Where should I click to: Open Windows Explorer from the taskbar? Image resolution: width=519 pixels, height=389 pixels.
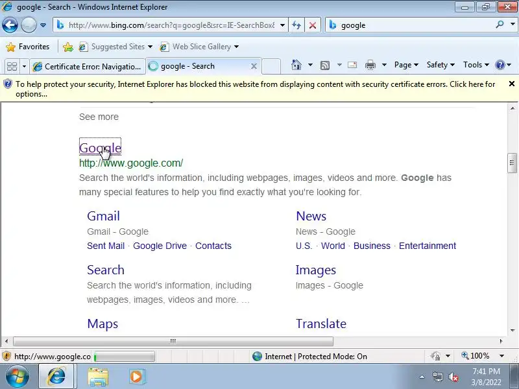[98, 377]
